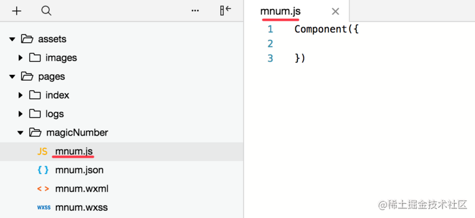Click the orange angle-brackets wxml icon
Viewport: 475px width, 218px height.
coord(43,189)
